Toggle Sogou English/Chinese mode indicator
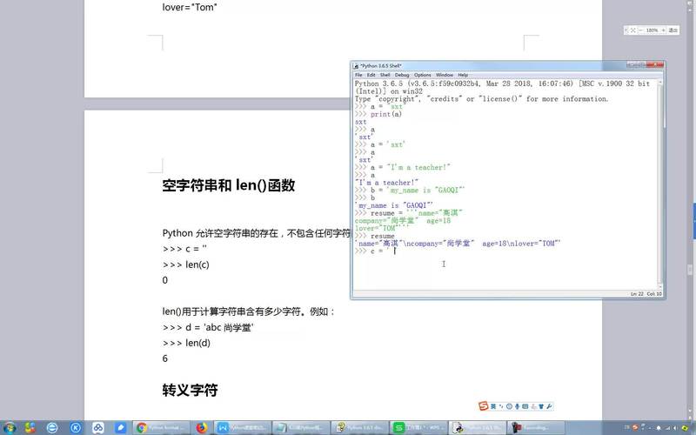696x435 pixels. coord(493,406)
